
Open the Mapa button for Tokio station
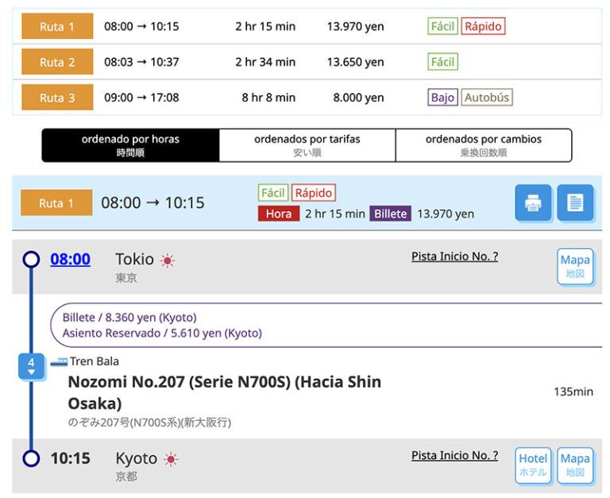coord(575,266)
